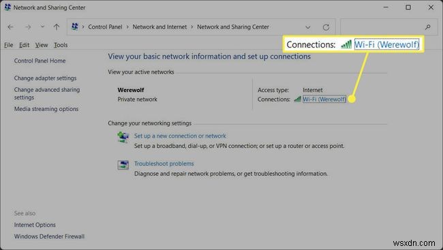Open Change advanced sharing settings
443x250 pixels.
(47, 93)
